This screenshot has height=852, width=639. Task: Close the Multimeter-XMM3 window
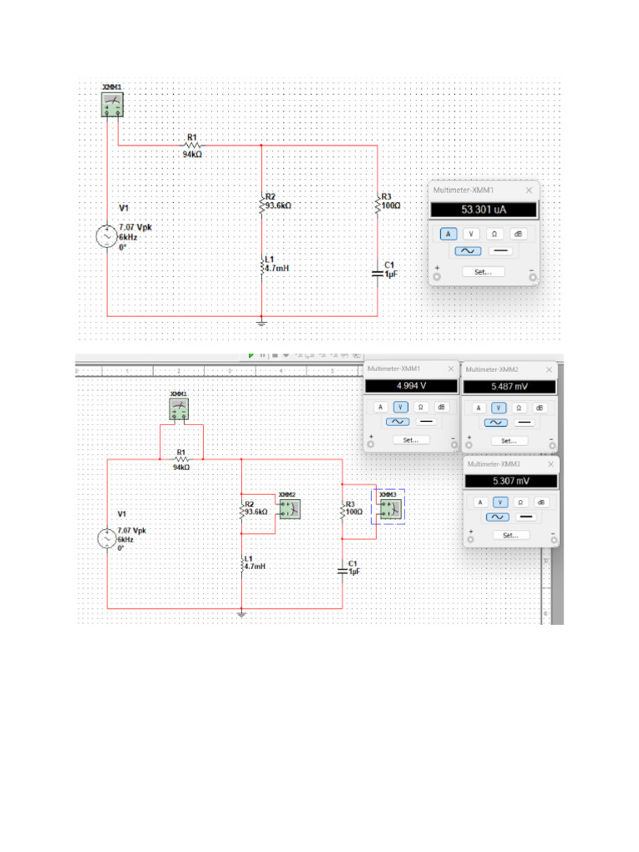pos(551,464)
